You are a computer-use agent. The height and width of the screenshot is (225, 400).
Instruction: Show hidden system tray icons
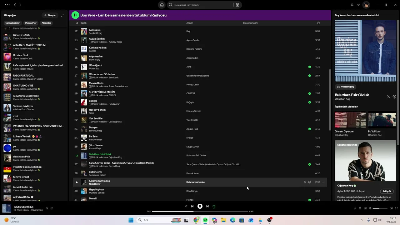pyautogui.click(x=362, y=220)
